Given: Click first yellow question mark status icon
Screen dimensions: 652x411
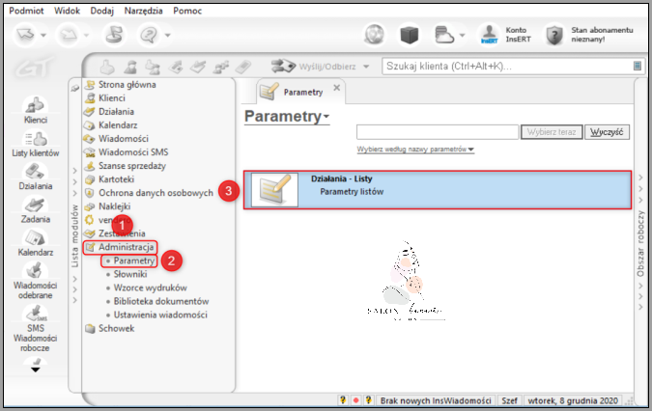Looking at the screenshot, I should click(x=343, y=400).
